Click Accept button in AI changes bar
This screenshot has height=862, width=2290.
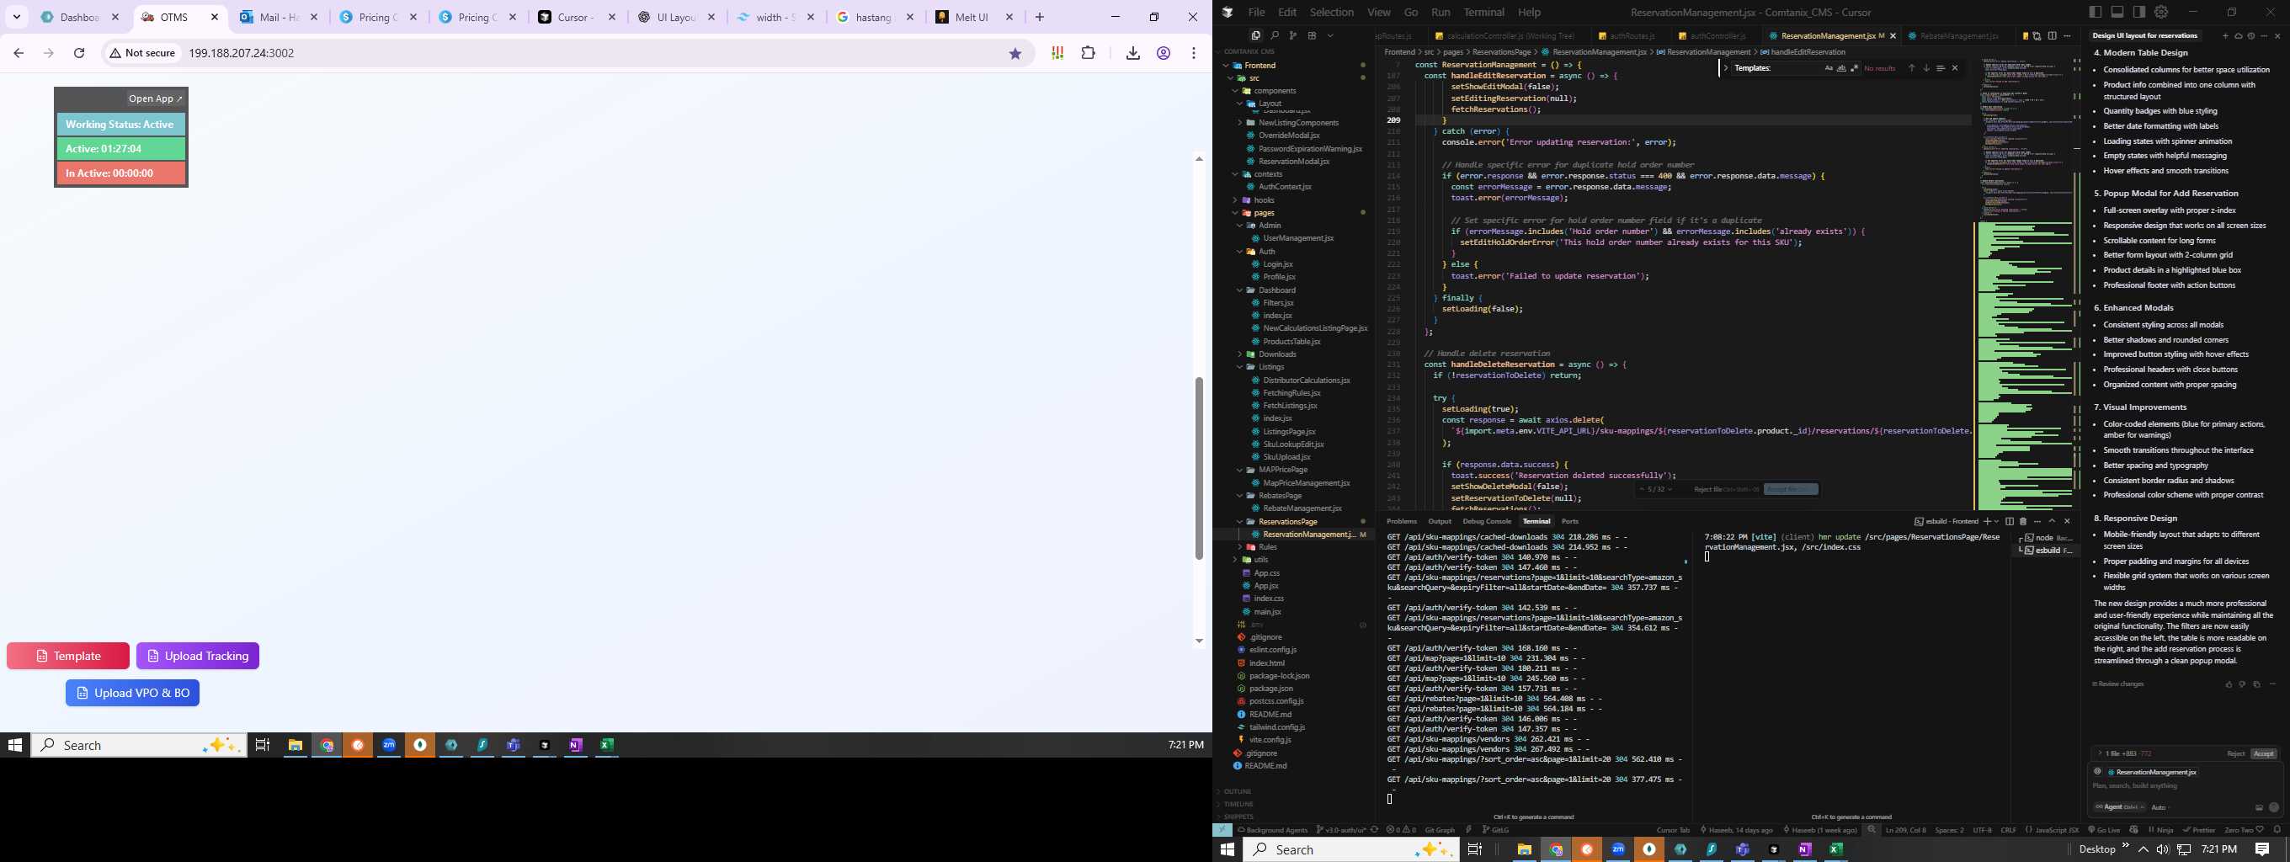[x=2263, y=754]
